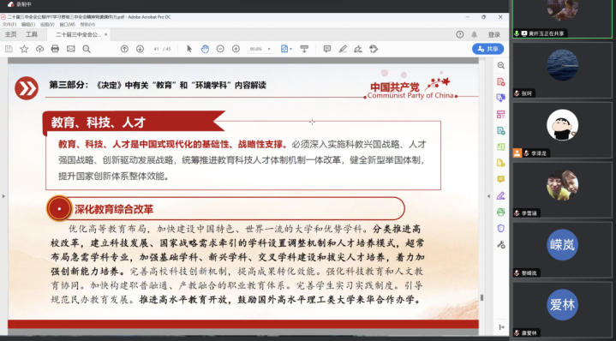This screenshot has height=341, width=616.
Task: Open the comment sticky note tool
Action: pyautogui.click(x=327, y=49)
